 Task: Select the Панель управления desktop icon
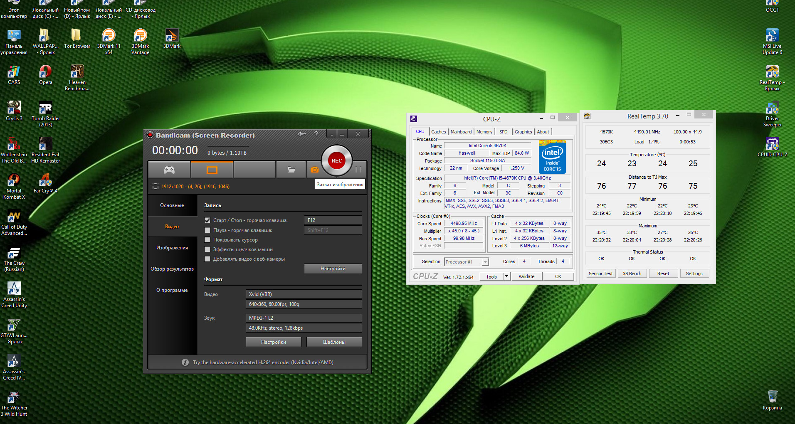(x=14, y=42)
